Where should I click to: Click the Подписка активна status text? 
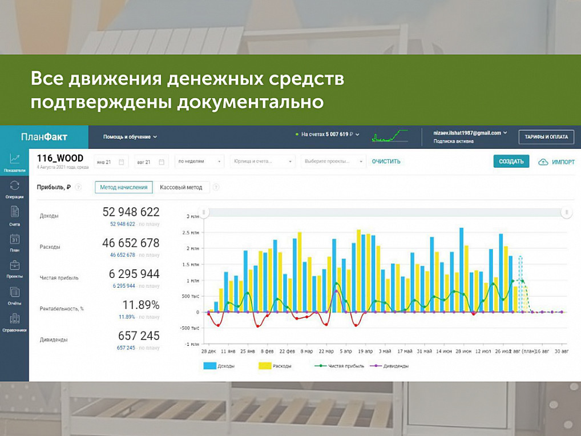point(453,141)
